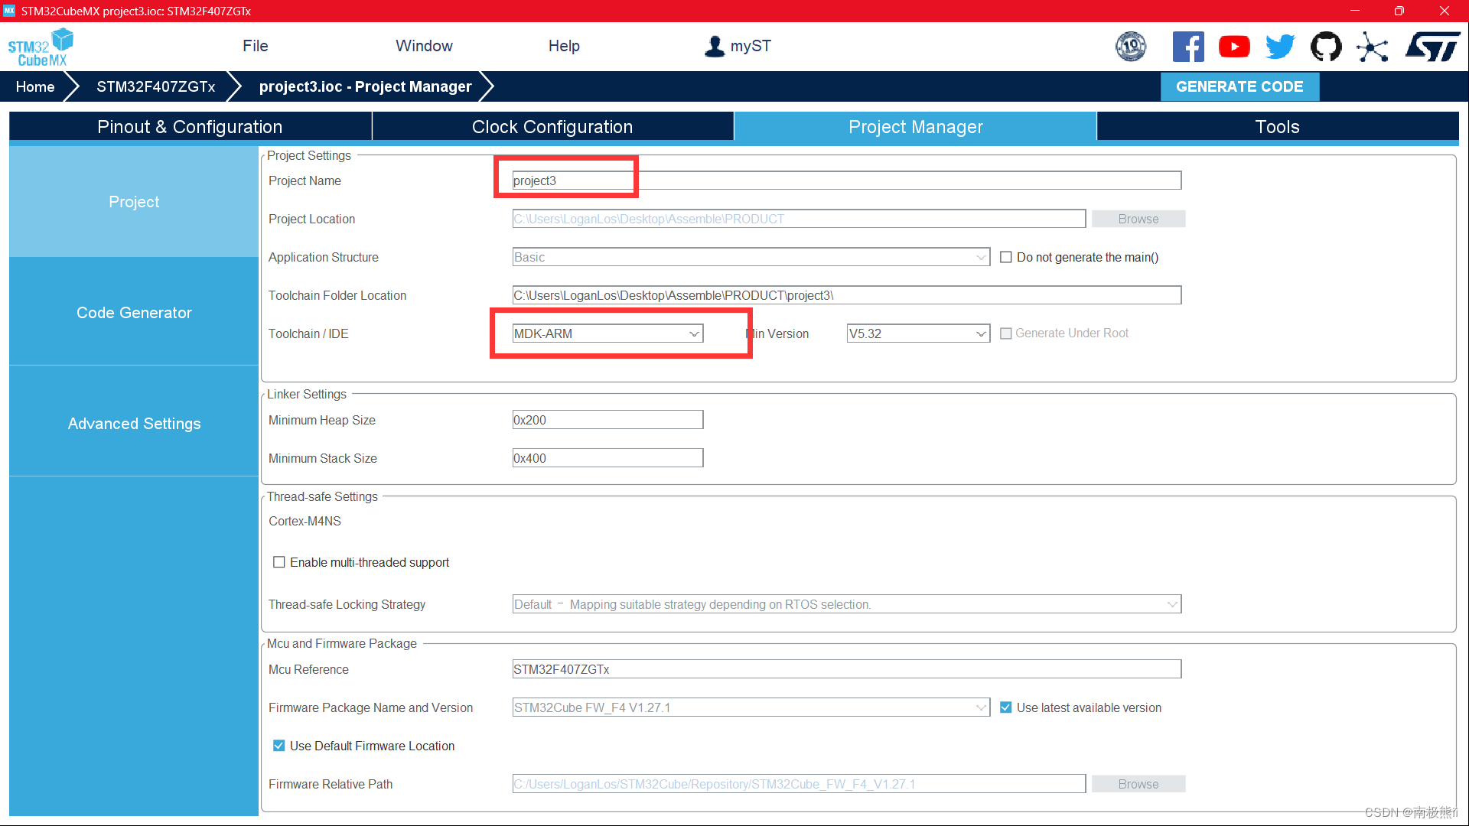
Task: Click the ST logo icon
Action: tap(1432, 47)
